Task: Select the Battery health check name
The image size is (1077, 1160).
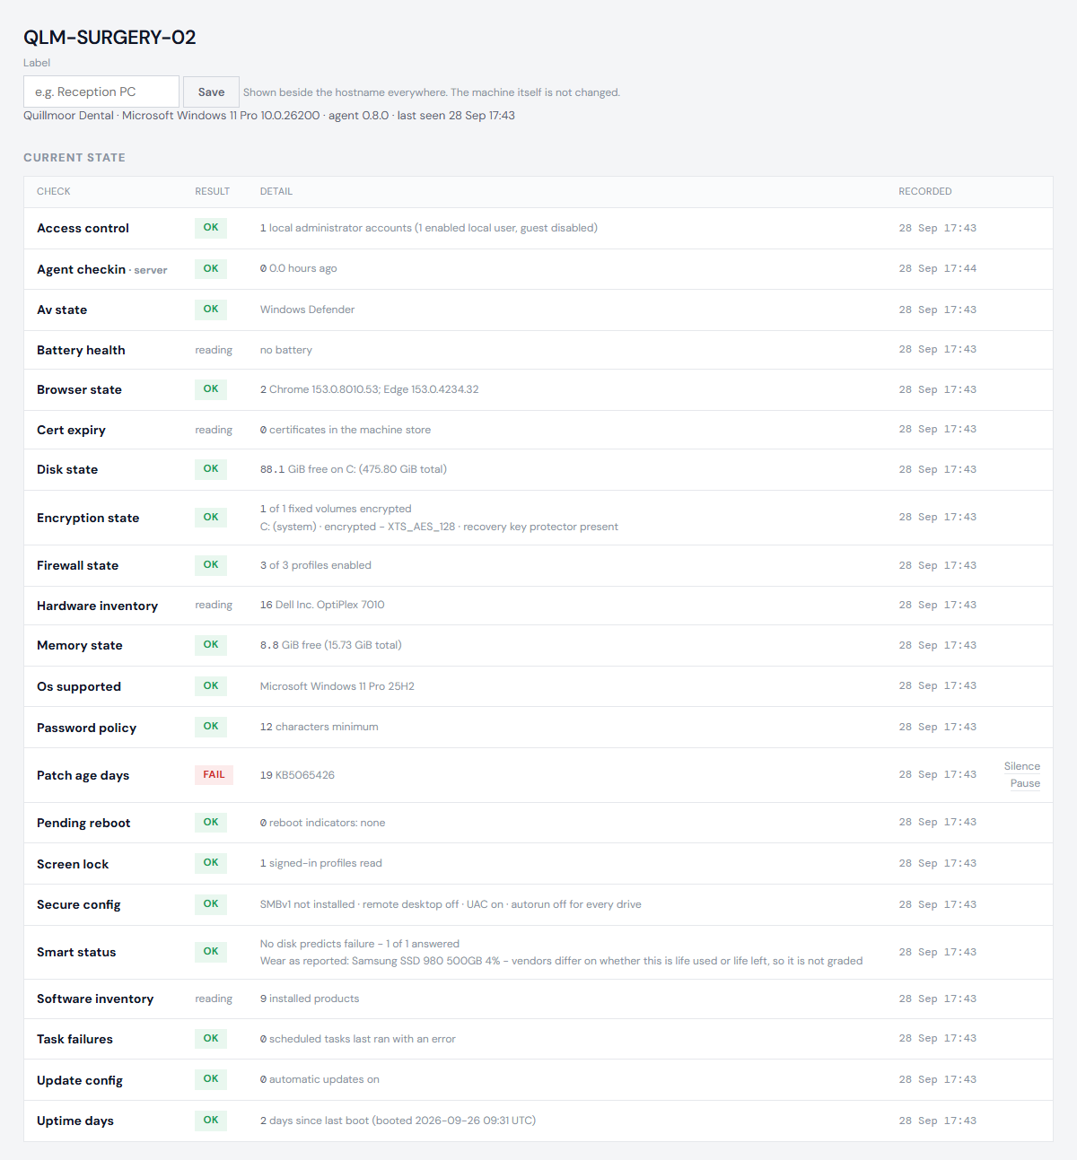Action: tap(81, 350)
